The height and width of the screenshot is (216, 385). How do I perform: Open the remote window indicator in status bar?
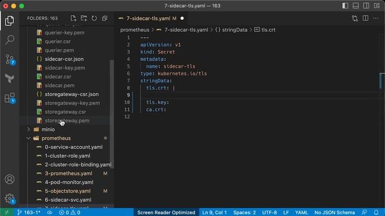coord(7,212)
